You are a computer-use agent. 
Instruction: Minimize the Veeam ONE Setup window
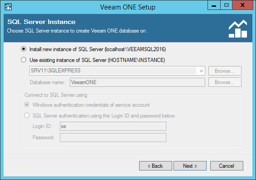tap(214, 5)
